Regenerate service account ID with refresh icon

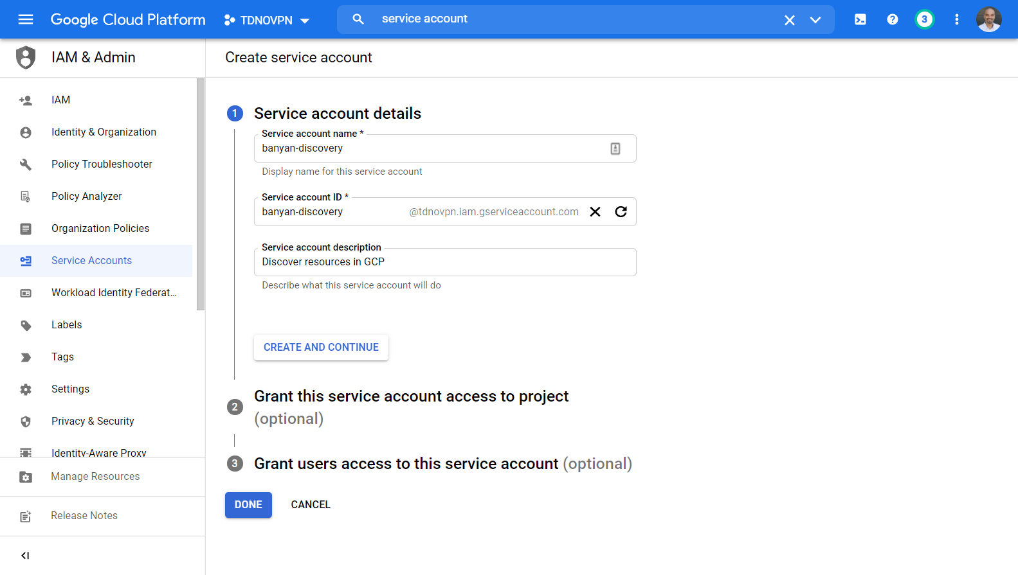coord(621,212)
